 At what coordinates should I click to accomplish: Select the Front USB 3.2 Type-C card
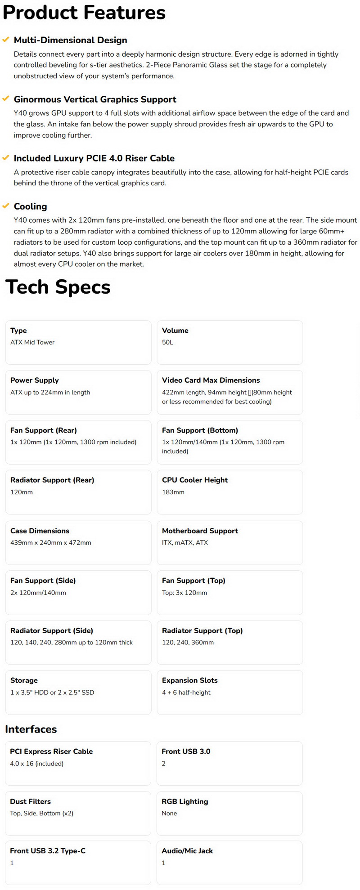(78, 863)
